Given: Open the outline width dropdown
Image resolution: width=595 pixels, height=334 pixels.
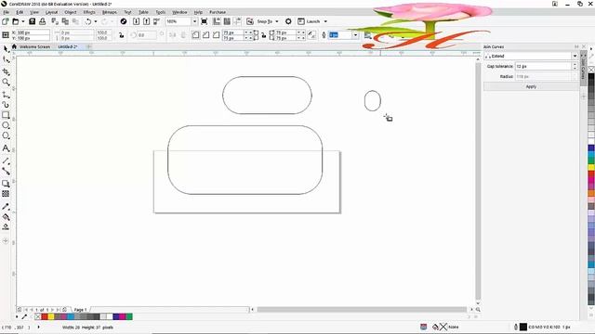Looking at the screenshot, I should click(x=355, y=35).
